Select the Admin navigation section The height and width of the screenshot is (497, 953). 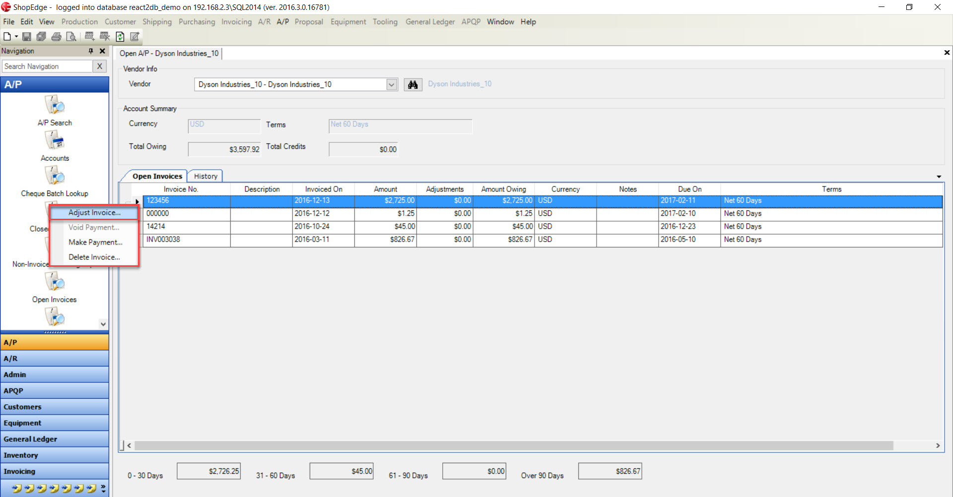coord(55,374)
